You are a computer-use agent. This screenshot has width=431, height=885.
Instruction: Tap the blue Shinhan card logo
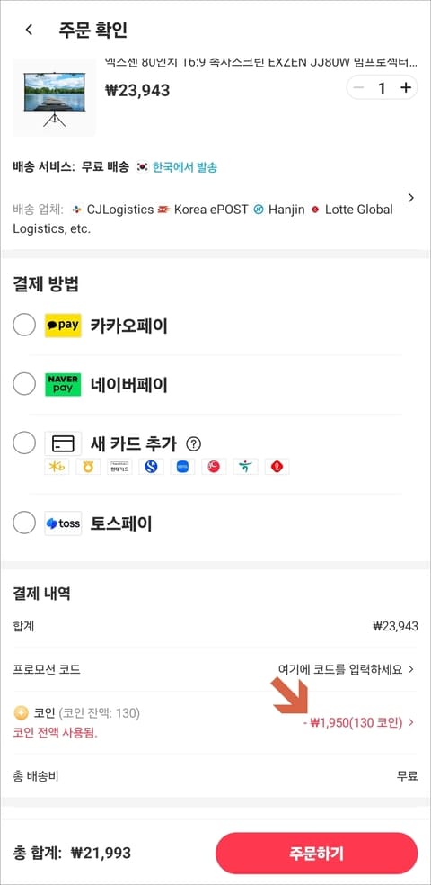click(x=151, y=467)
